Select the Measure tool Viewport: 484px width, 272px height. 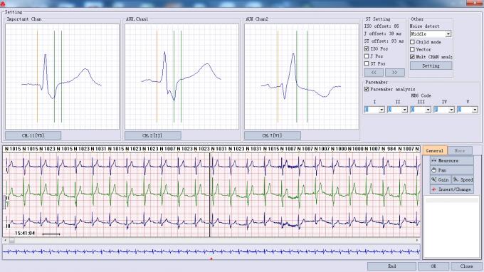point(451,160)
